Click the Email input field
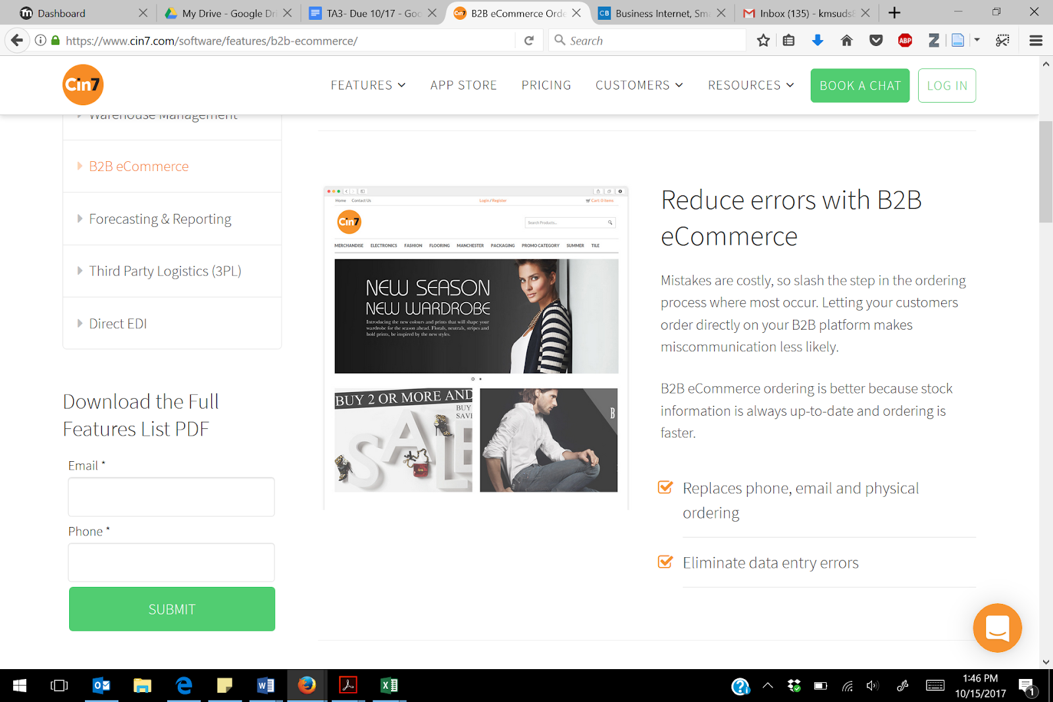1053x702 pixels. 171,497
